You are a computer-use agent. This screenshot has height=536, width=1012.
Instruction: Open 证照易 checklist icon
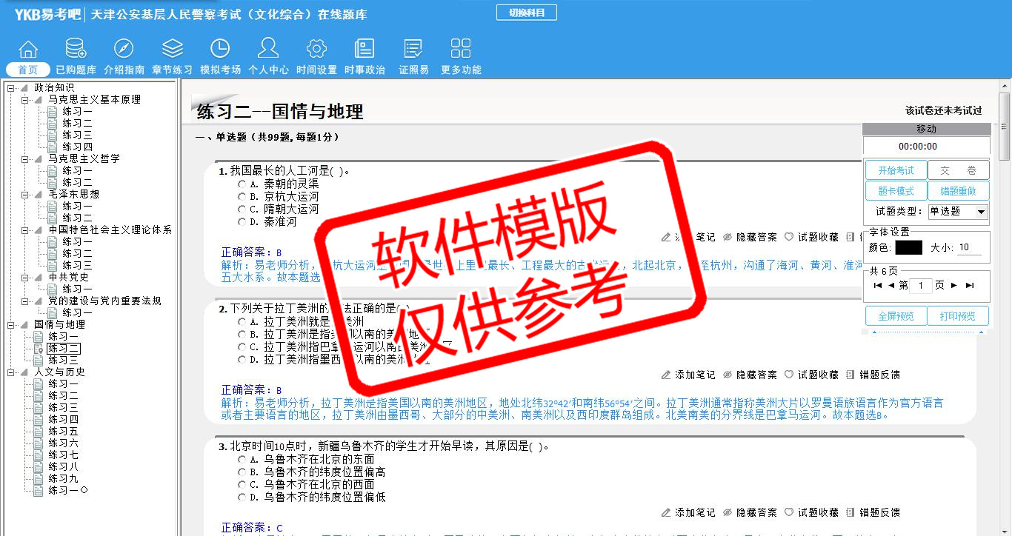pyautogui.click(x=413, y=49)
